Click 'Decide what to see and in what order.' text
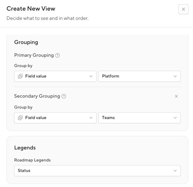Screen dimensions: 193x187 (47, 18)
